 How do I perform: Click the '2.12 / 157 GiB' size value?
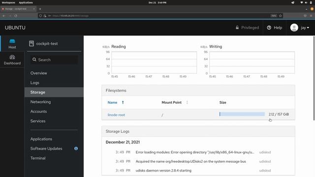coord(279,114)
